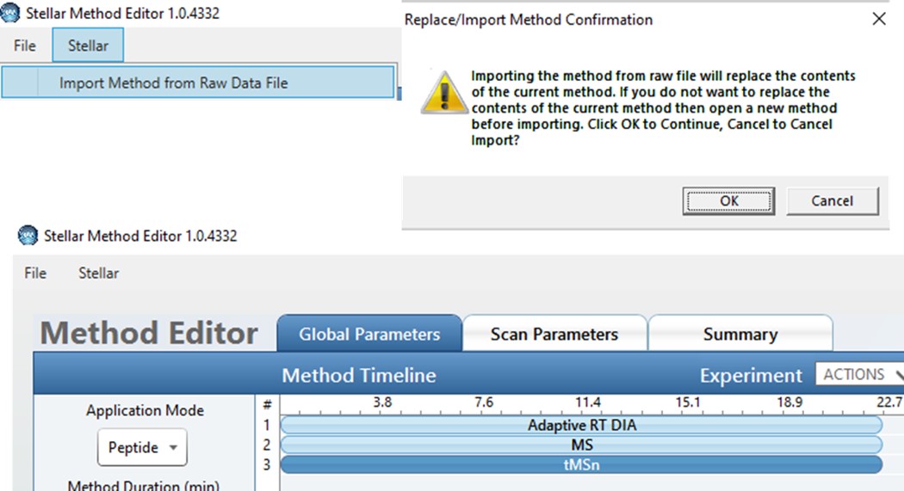
Task: Select the MS experiment bar in timeline
Action: point(581,445)
